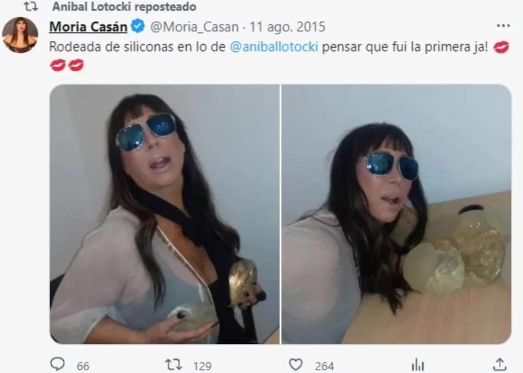This screenshot has width=523, height=373.
Task: Click the @Moria_Casan handle
Action: pyautogui.click(x=194, y=27)
